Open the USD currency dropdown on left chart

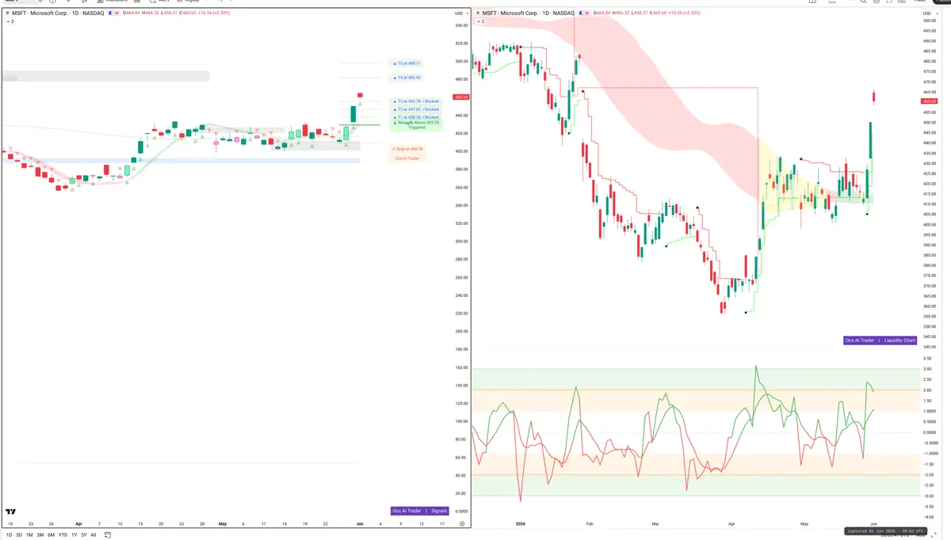coord(460,13)
